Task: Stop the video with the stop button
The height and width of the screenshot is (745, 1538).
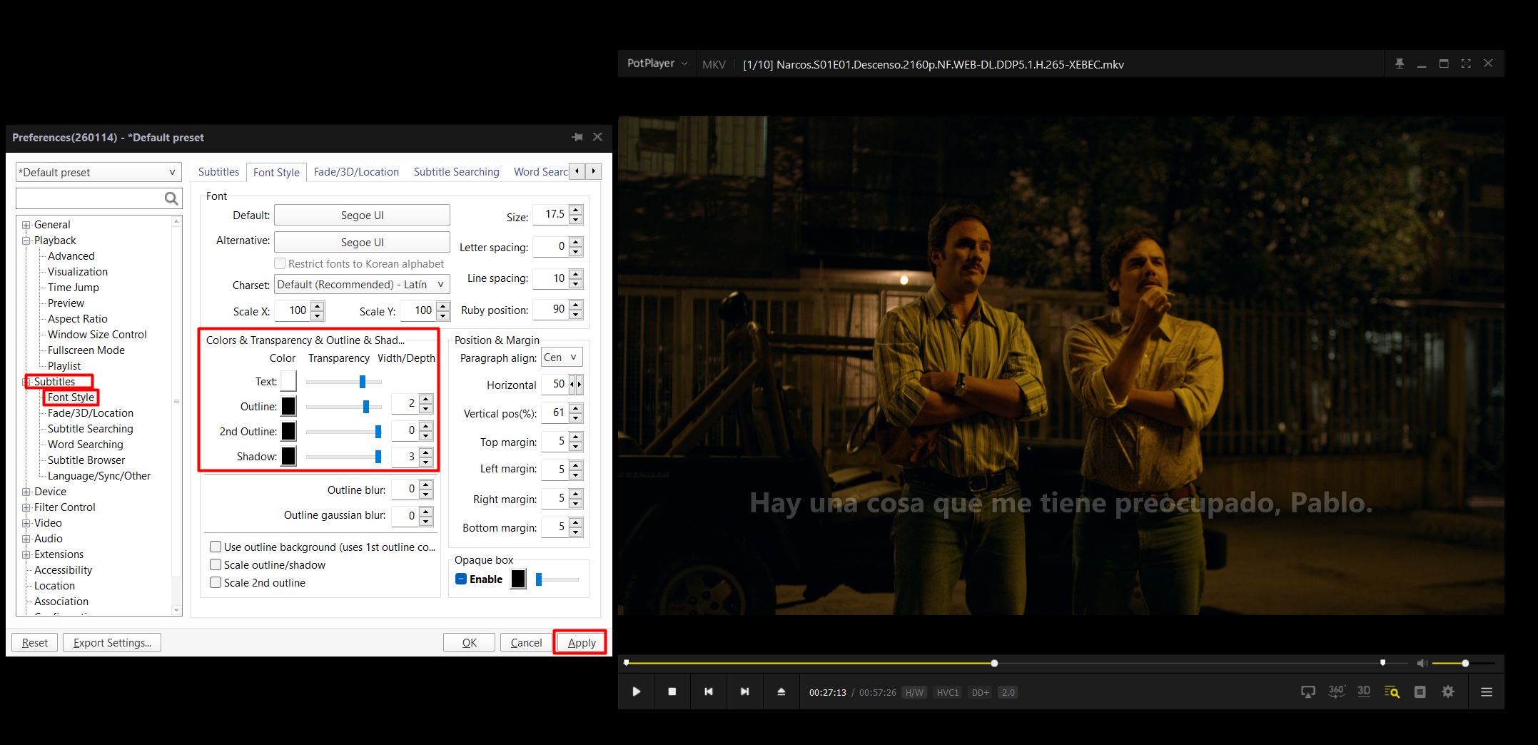Action: 672,691
